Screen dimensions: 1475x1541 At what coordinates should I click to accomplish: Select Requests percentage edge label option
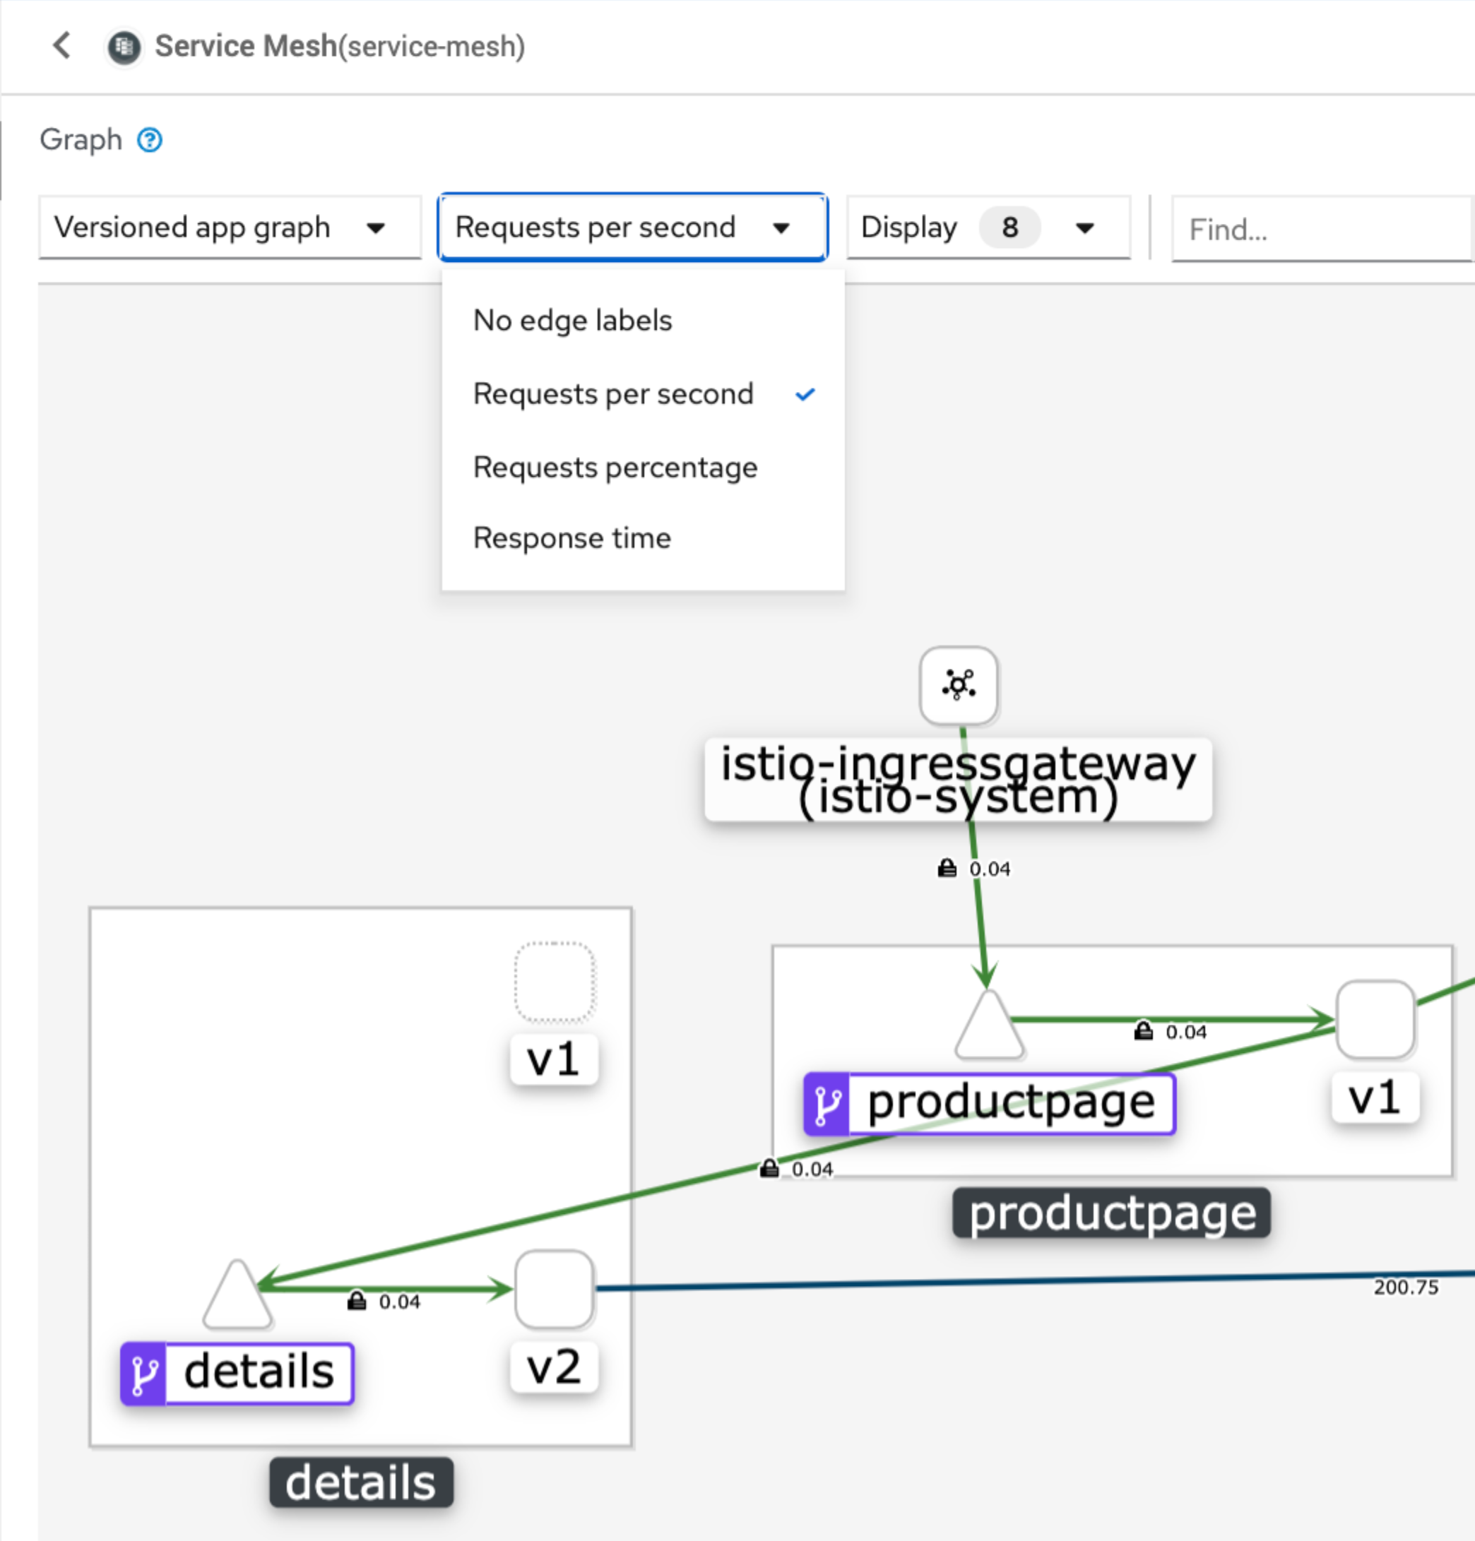point(615,468)
